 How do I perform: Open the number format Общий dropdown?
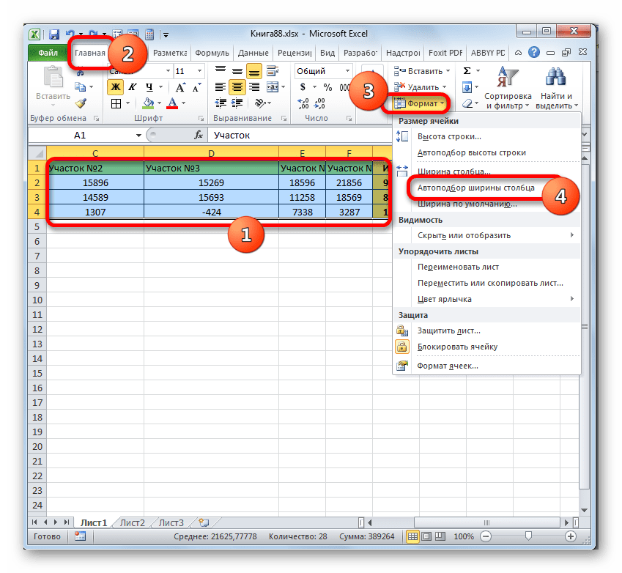pos(347,71)
